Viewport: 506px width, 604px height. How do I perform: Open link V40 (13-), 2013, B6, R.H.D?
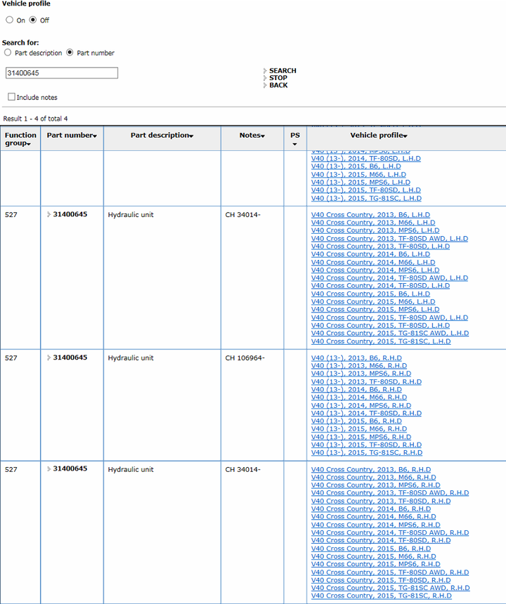[x=356, y=358]
